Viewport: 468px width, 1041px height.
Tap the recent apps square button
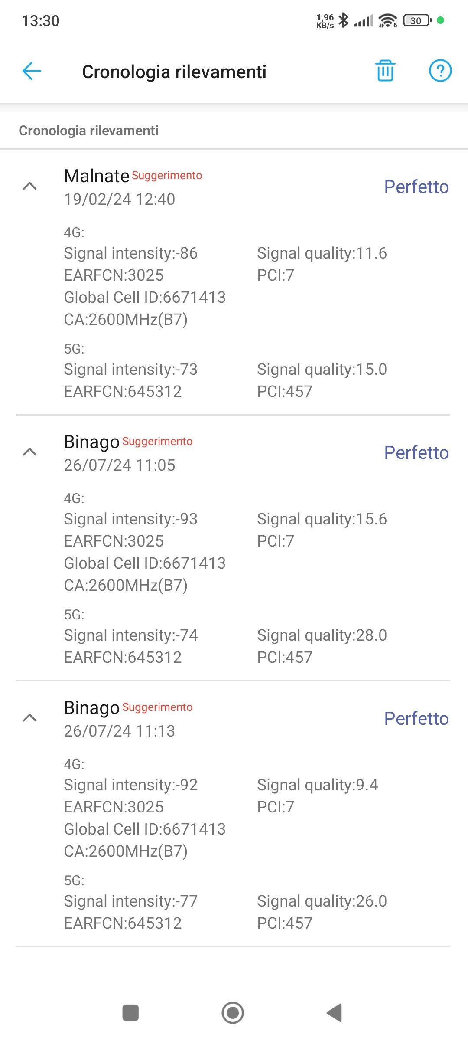click(x=130, y=1013)
